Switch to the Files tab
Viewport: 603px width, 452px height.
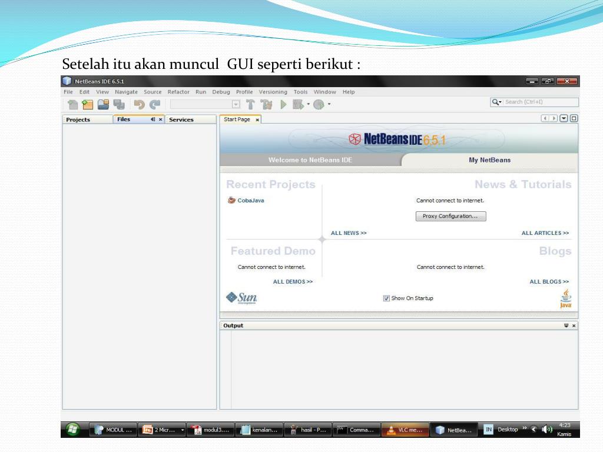(131, 119)
